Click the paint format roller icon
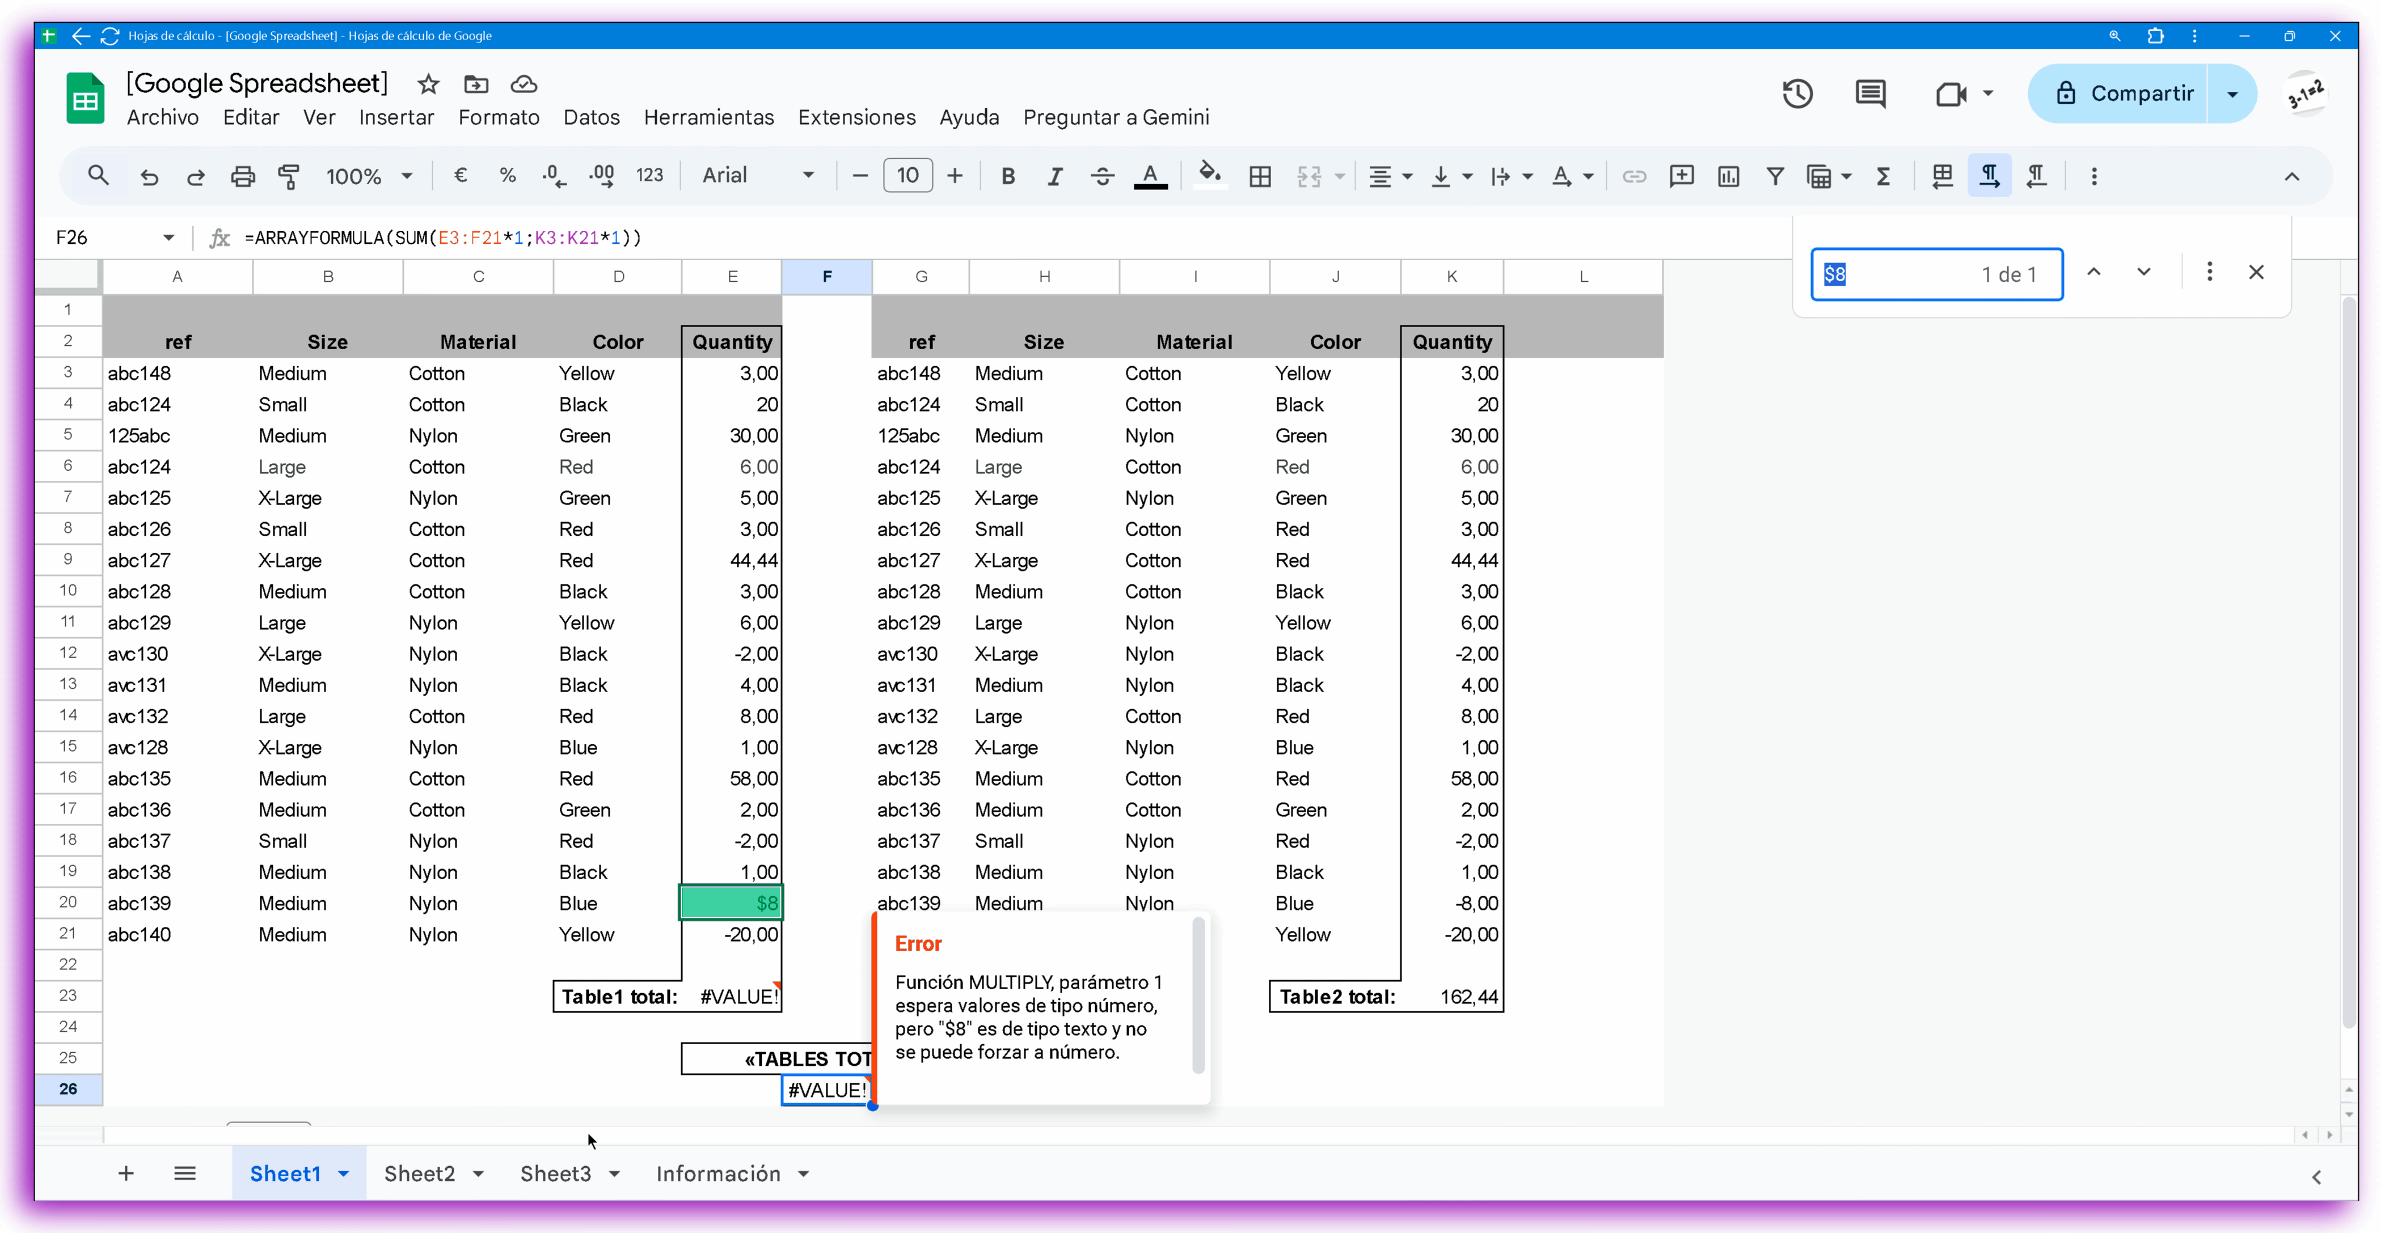Image resolution: width=2381 pixels, height=1233 pixels. click(x=288, y=176)
